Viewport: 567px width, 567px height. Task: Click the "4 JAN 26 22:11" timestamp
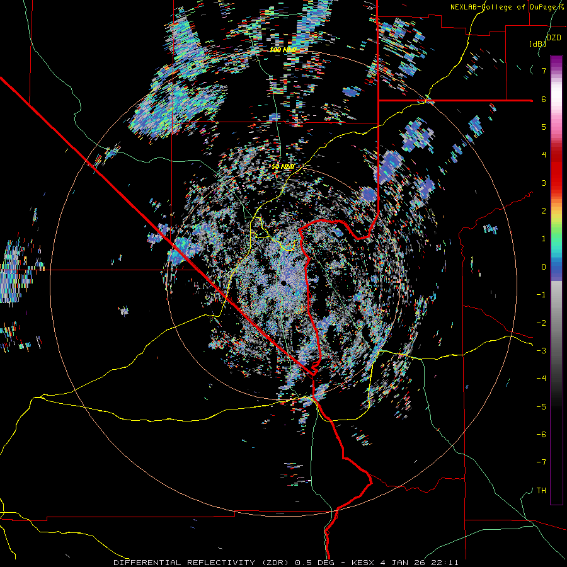[420, 563]
